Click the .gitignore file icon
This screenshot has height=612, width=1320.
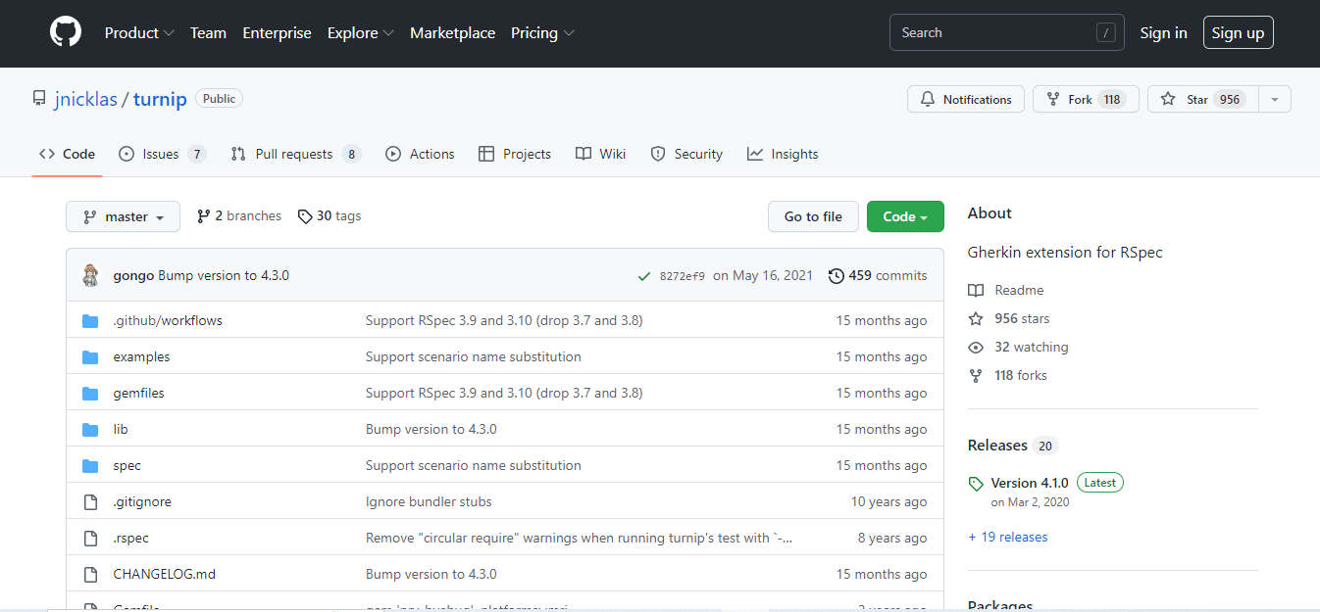click(x=90, y=502)
